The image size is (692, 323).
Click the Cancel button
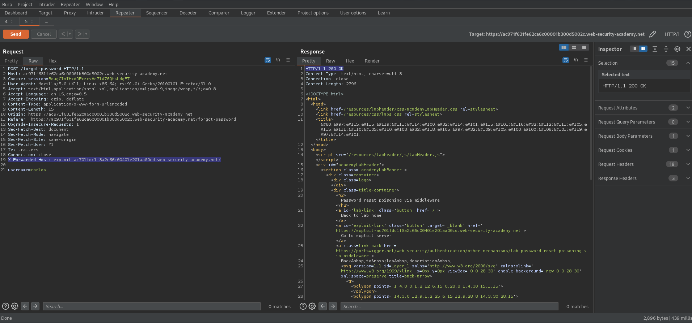44,34
